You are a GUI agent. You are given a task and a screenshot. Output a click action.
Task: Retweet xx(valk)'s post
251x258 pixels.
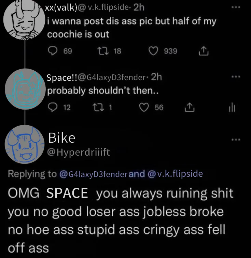coord(101,51)
